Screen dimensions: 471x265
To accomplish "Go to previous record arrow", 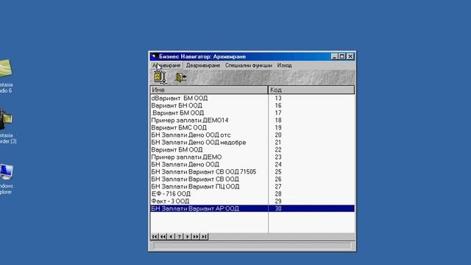I will [x=171, y=236].
